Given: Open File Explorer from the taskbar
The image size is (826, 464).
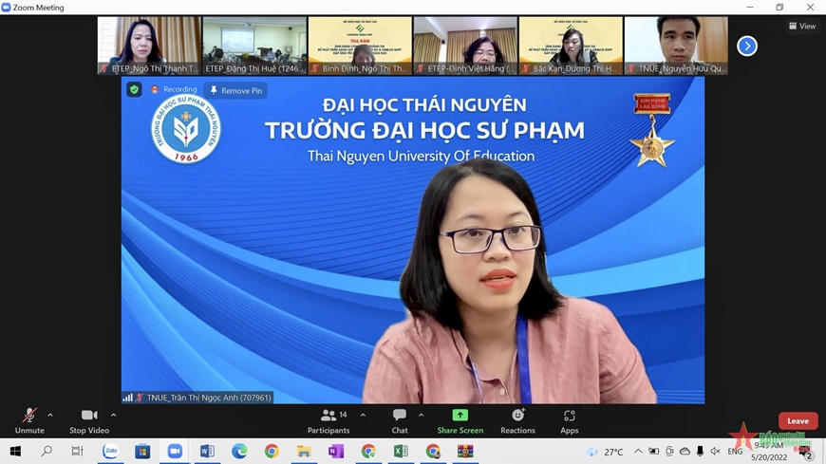Looking at the screenshot, I should click(x=304, y=452).
